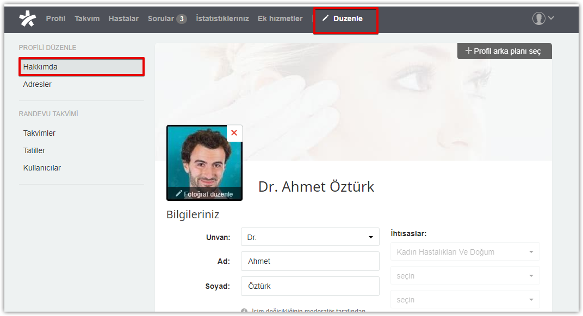
Task: Click the pencil icon beside Düzenle
Action: coord(325,18)
